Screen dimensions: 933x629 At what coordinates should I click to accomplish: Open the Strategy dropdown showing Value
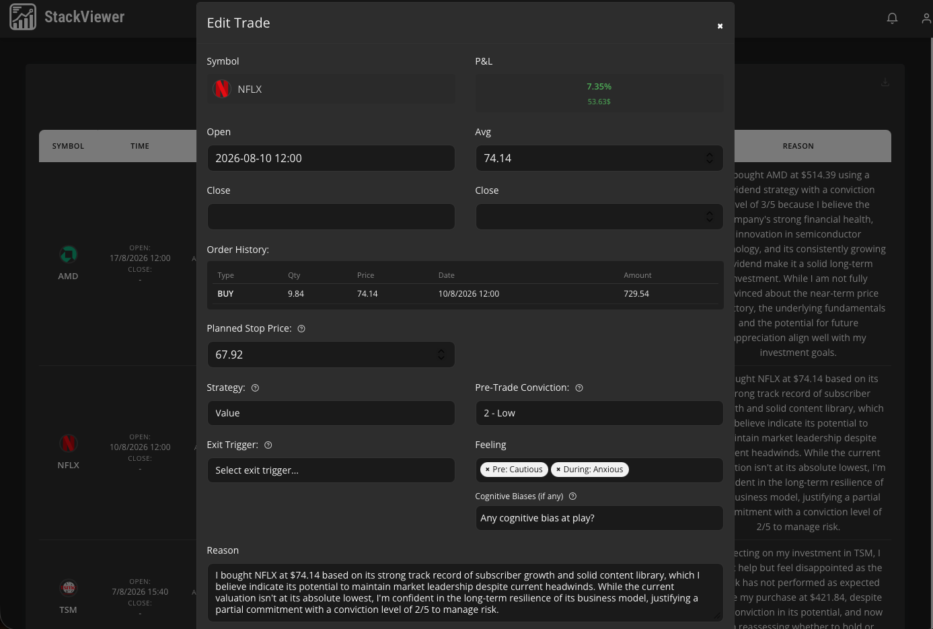tap(331, 413)
